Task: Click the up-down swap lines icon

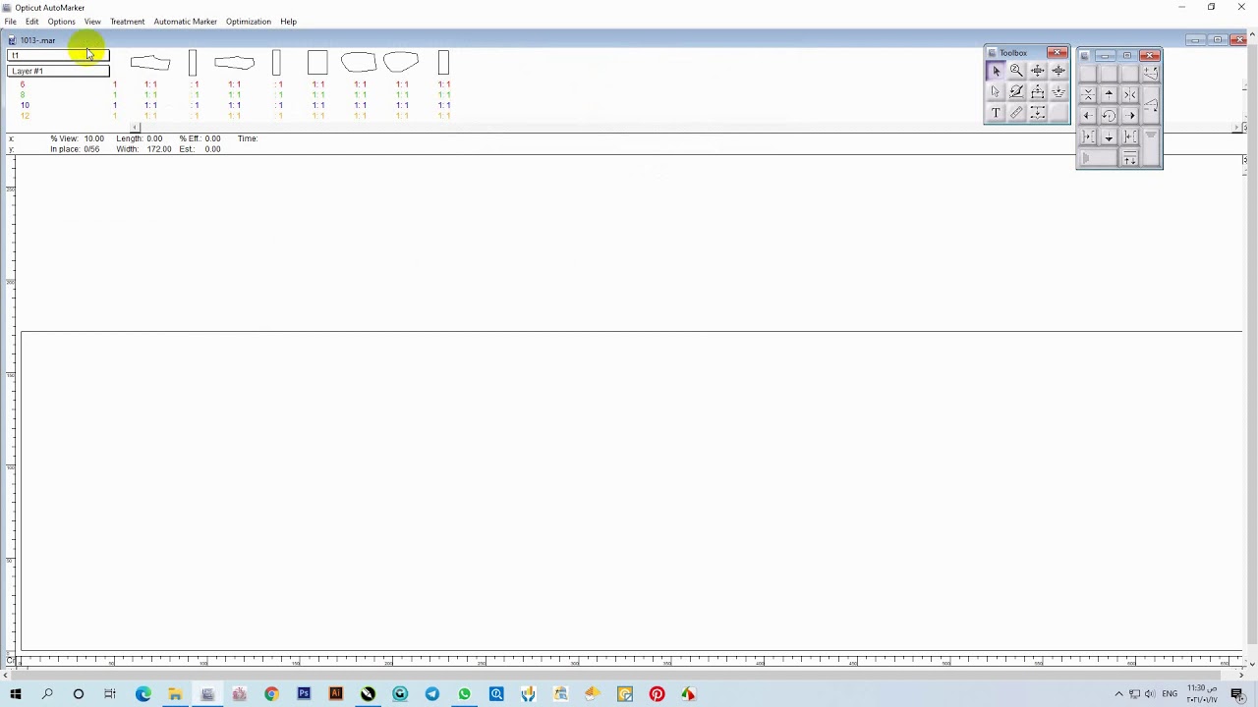Action: 1129,157
